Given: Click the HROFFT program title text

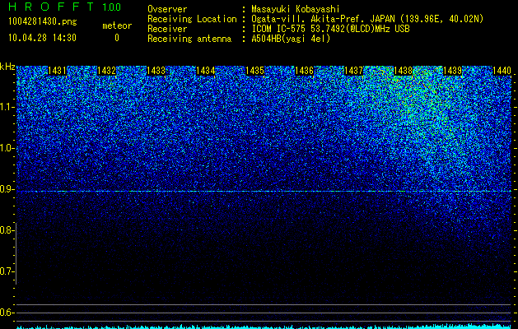Looking at the screenshot, I should (51, 7).
